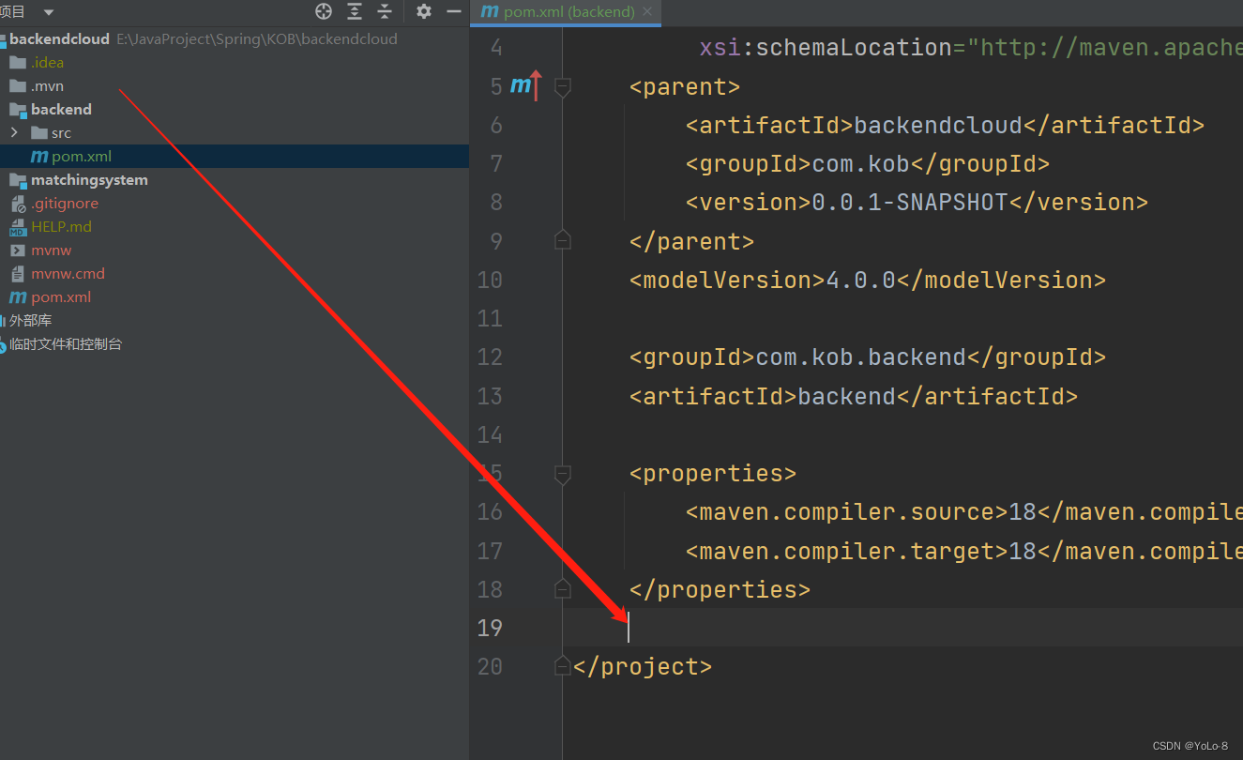The height and width of the screenshot is (760, 1243).
Task: Click the mvnw.cmd file icon
Action: (x=18, y=274)
